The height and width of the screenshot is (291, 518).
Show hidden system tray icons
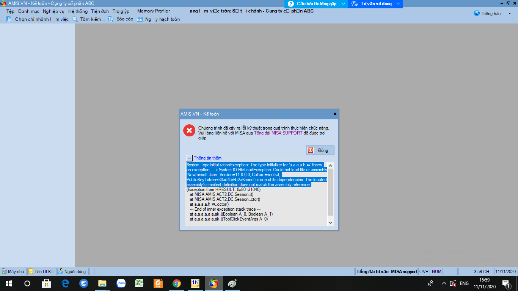(444, 283)
